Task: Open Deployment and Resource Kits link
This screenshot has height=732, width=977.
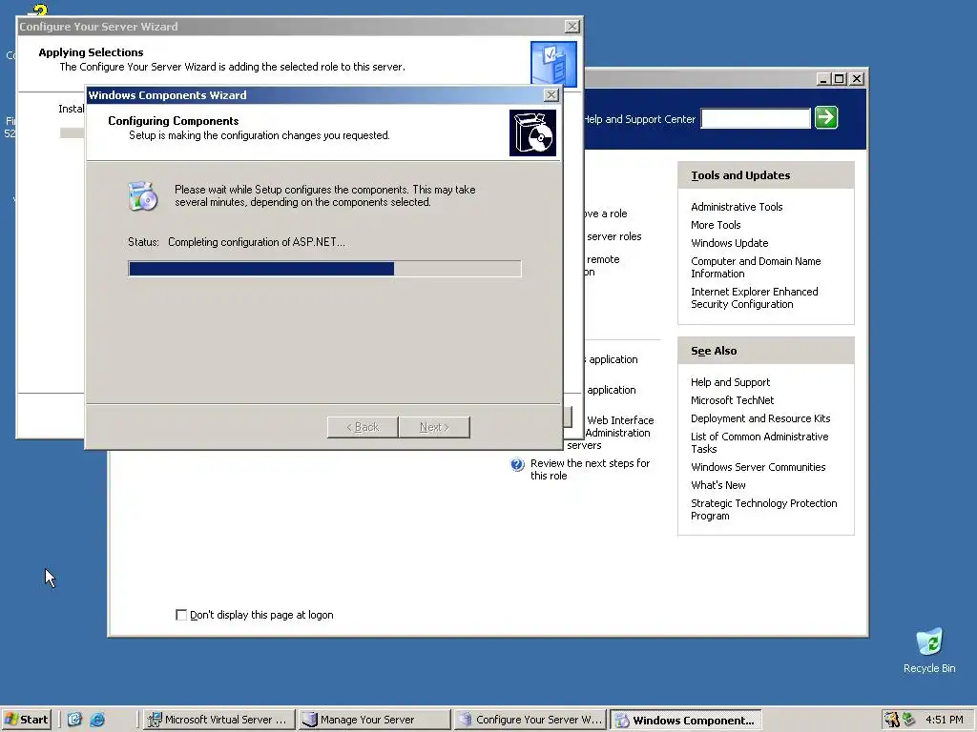Action: (760, 418)
